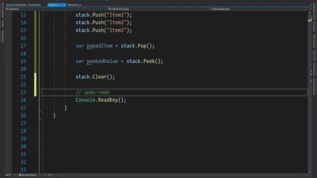Screen dimensions: 317x178
Task: Click line number 30 in margin
Action: pos(23,146)
